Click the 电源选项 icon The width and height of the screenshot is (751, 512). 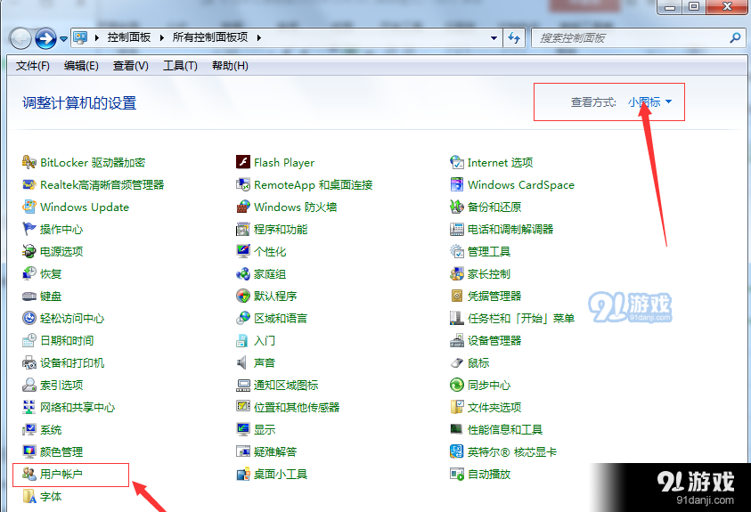click(29, 251)
